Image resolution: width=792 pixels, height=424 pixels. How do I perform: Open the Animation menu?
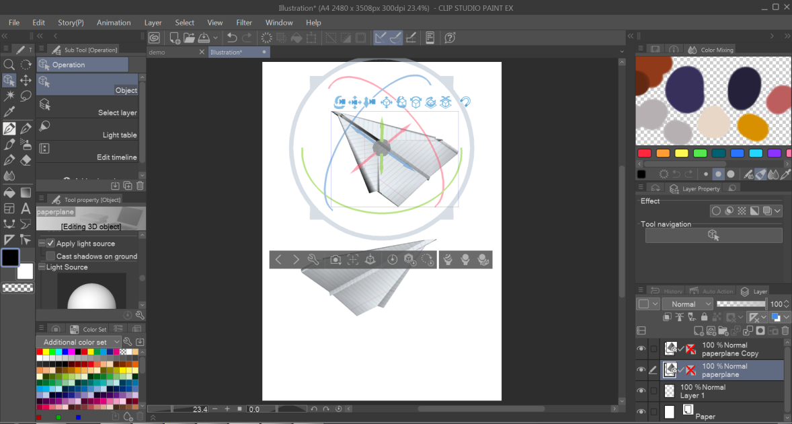(x=114, y=23)
